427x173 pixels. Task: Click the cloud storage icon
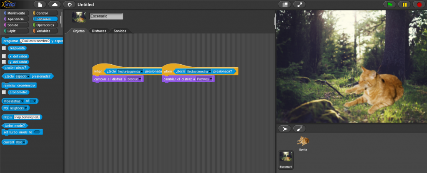tap(54, 5)
